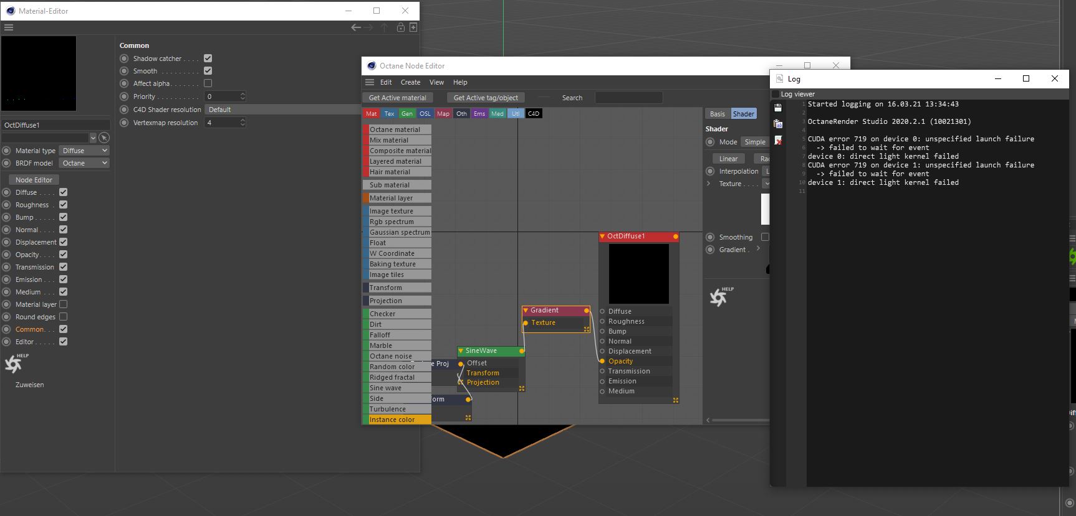Open the Material type dropdown

pos(84,151)
